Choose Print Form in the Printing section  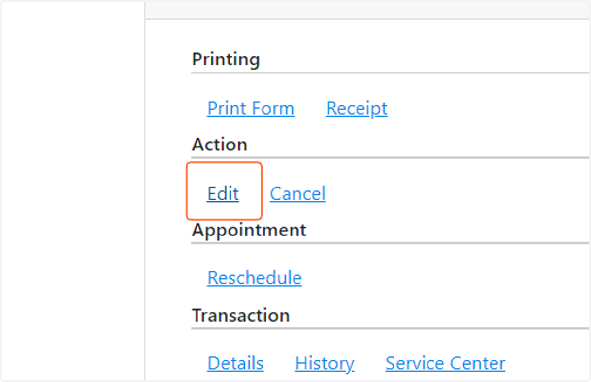(251, 108)
